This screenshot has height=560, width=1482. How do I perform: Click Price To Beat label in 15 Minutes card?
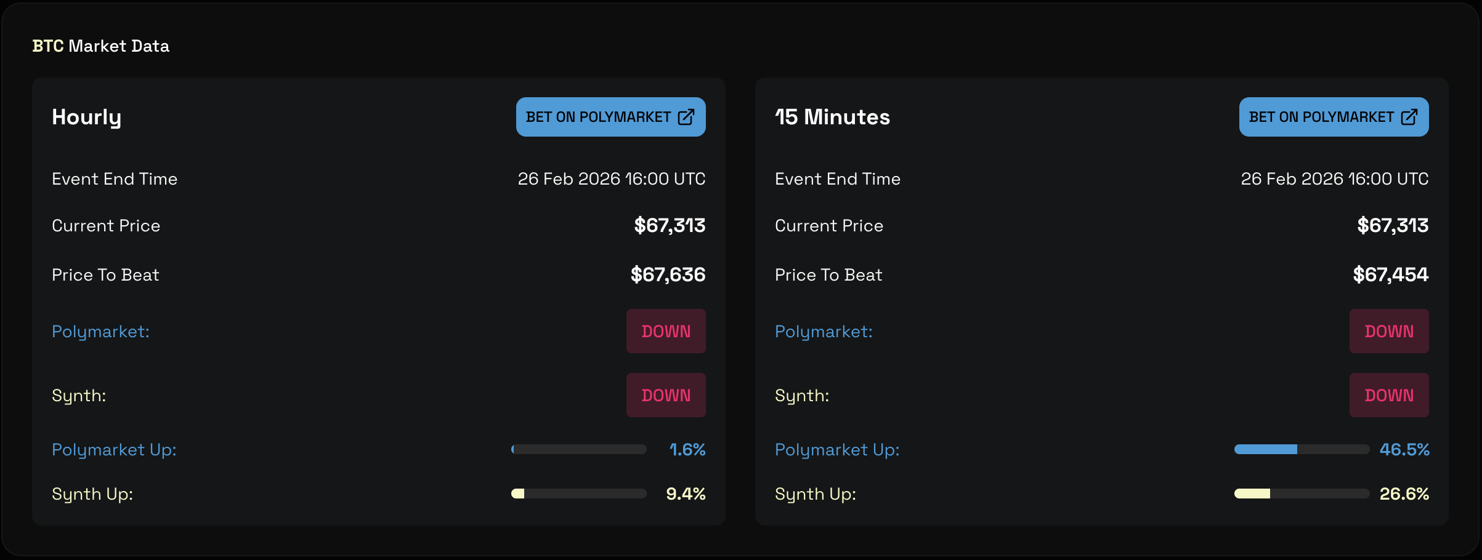point(828,274)
